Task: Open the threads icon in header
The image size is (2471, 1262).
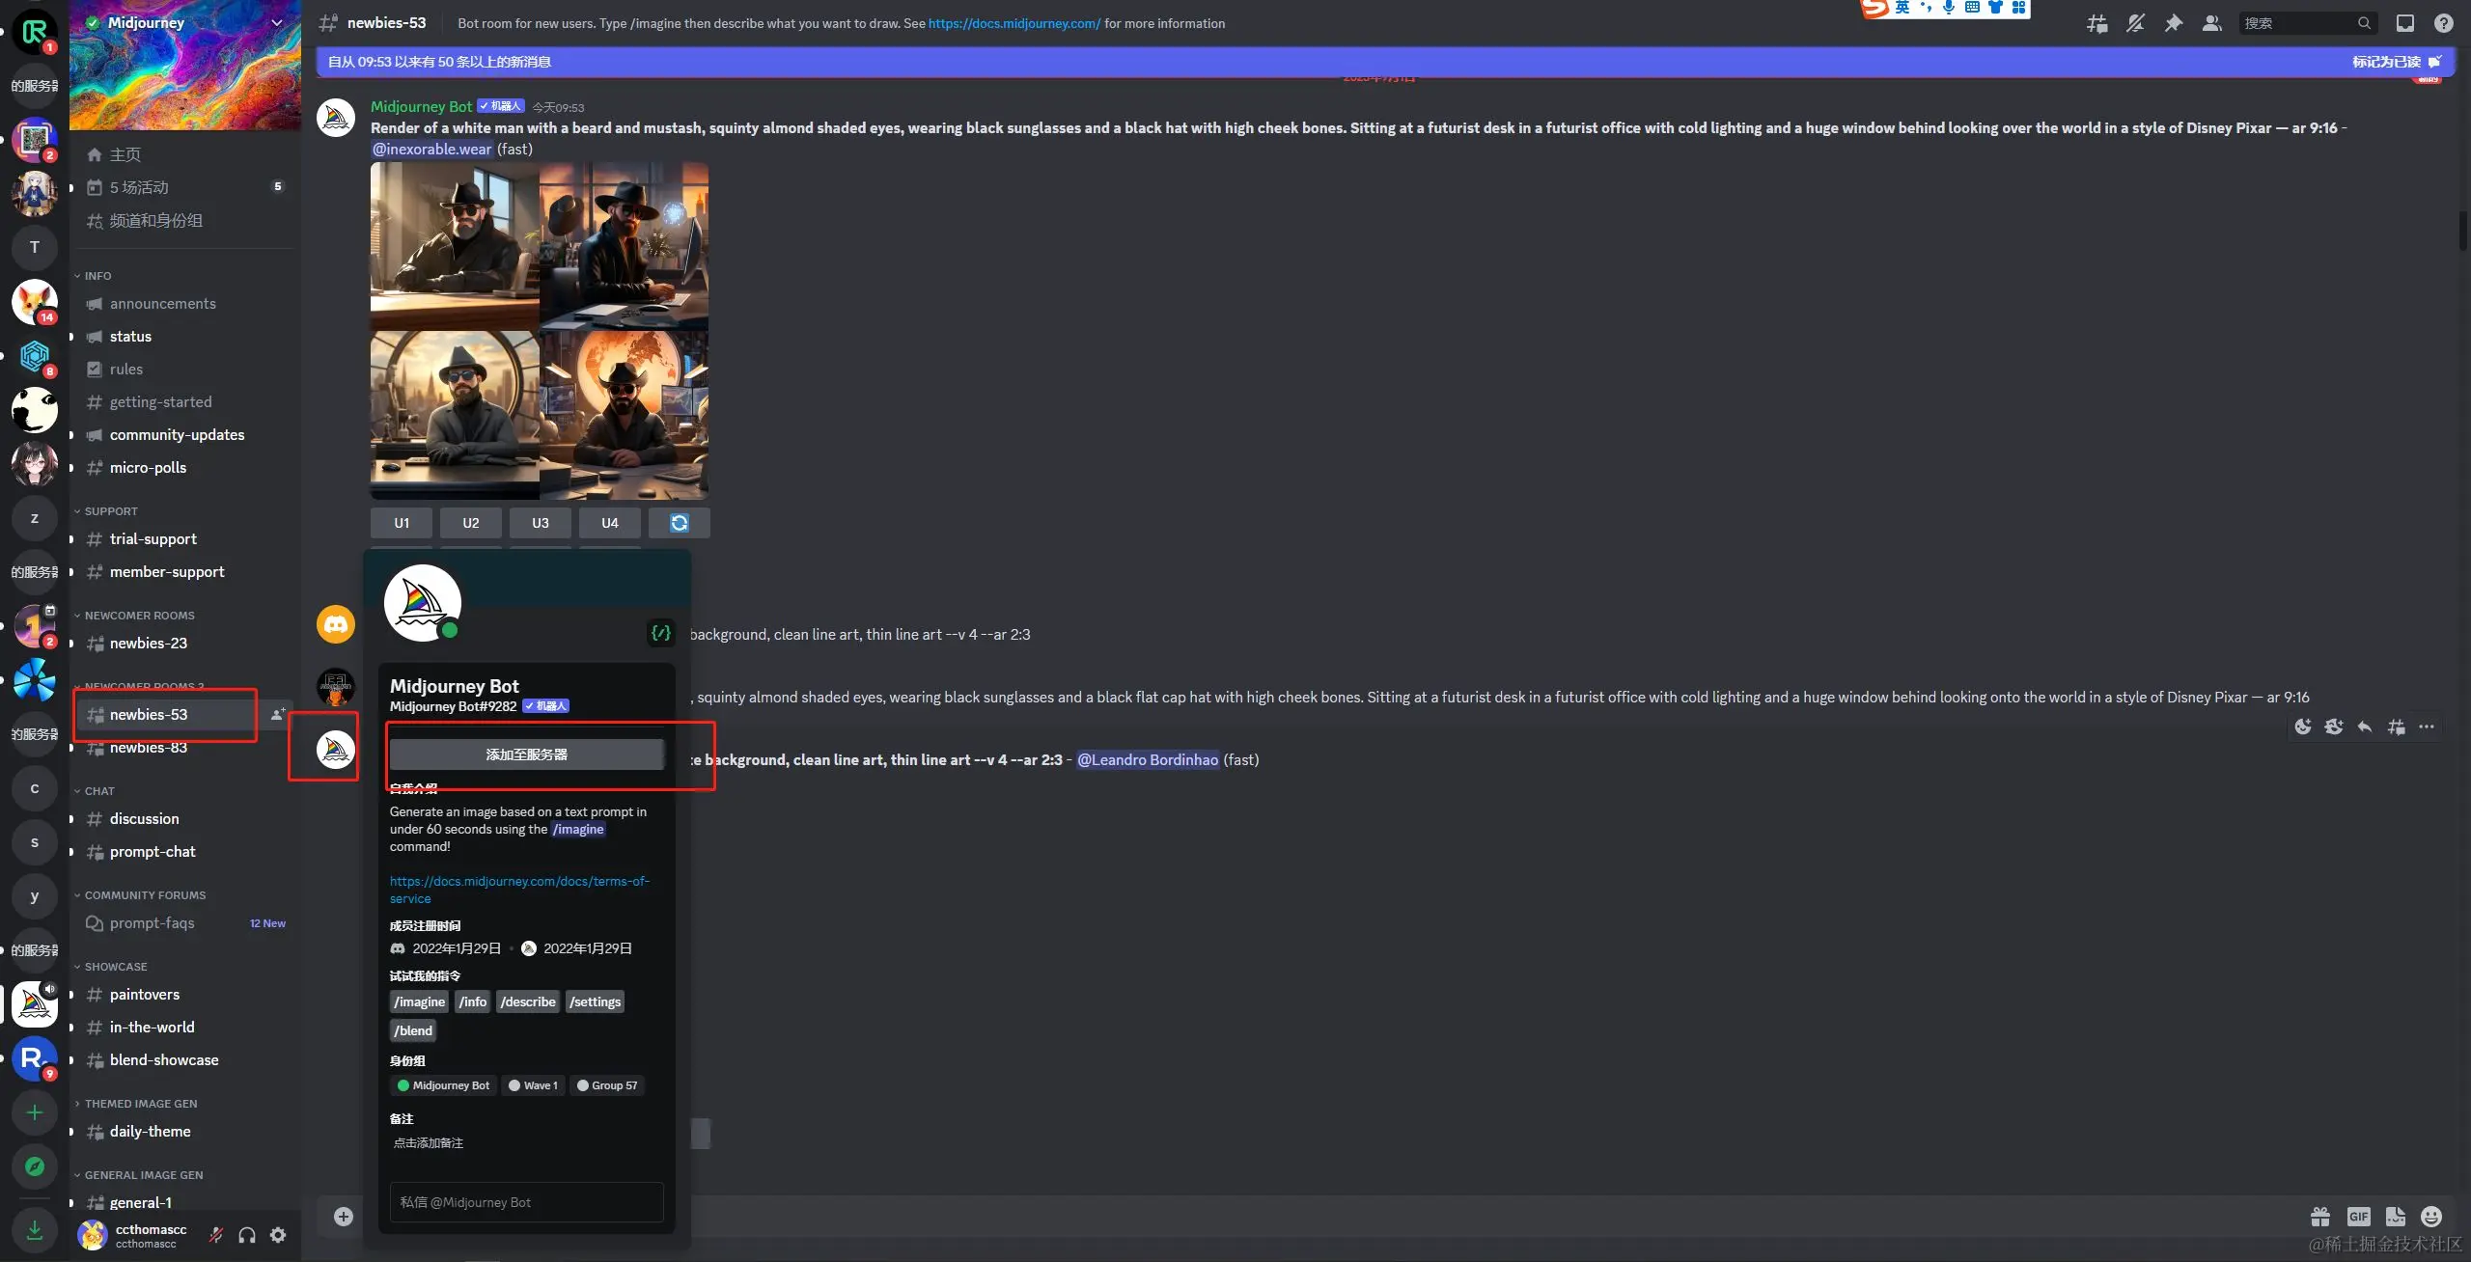Action: 2096,23
